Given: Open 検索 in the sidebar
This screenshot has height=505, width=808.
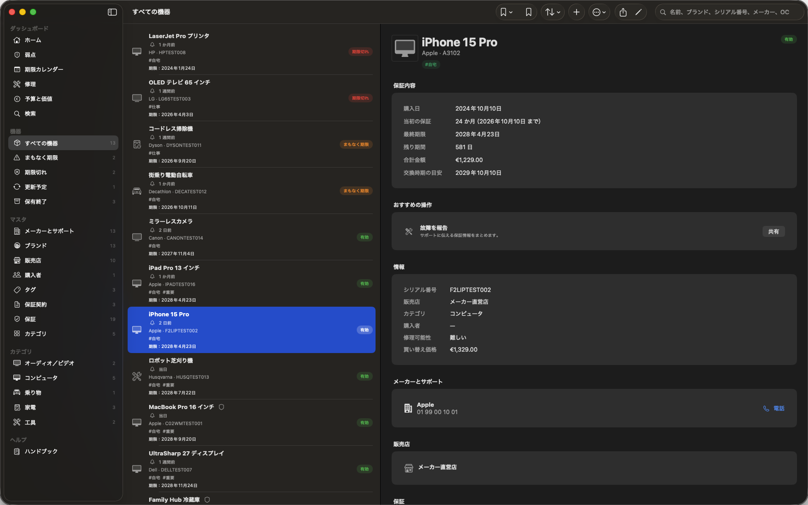Looking at the screenshot, I should [x=63, y=114].
